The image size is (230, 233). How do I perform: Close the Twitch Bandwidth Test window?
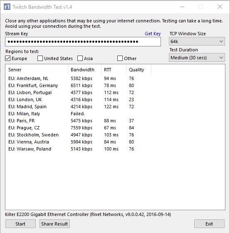220,7
